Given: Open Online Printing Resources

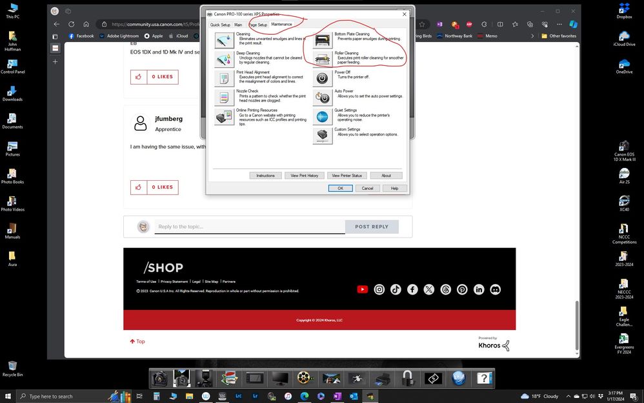Looking at the screenshot, I should (x=224, y=116).
